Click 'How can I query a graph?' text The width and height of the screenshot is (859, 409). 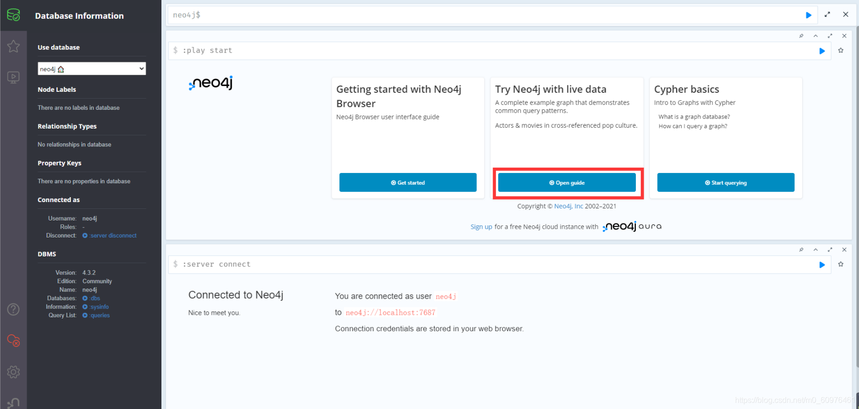(693, 126)
